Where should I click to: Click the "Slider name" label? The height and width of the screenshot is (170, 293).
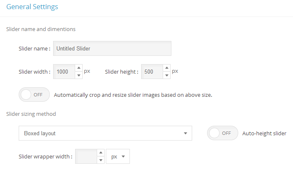pos(34,48)
